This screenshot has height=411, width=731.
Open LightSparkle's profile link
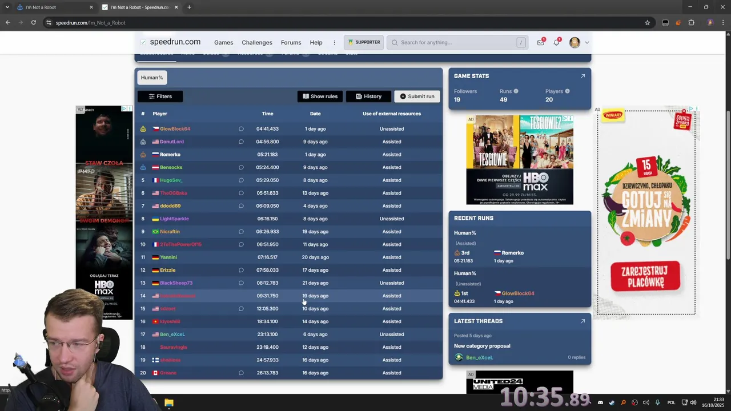[x=174, y=219]
